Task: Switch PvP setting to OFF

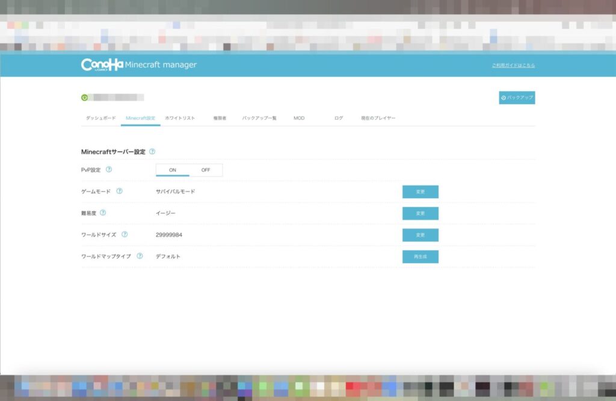Action: pos(206,170)
